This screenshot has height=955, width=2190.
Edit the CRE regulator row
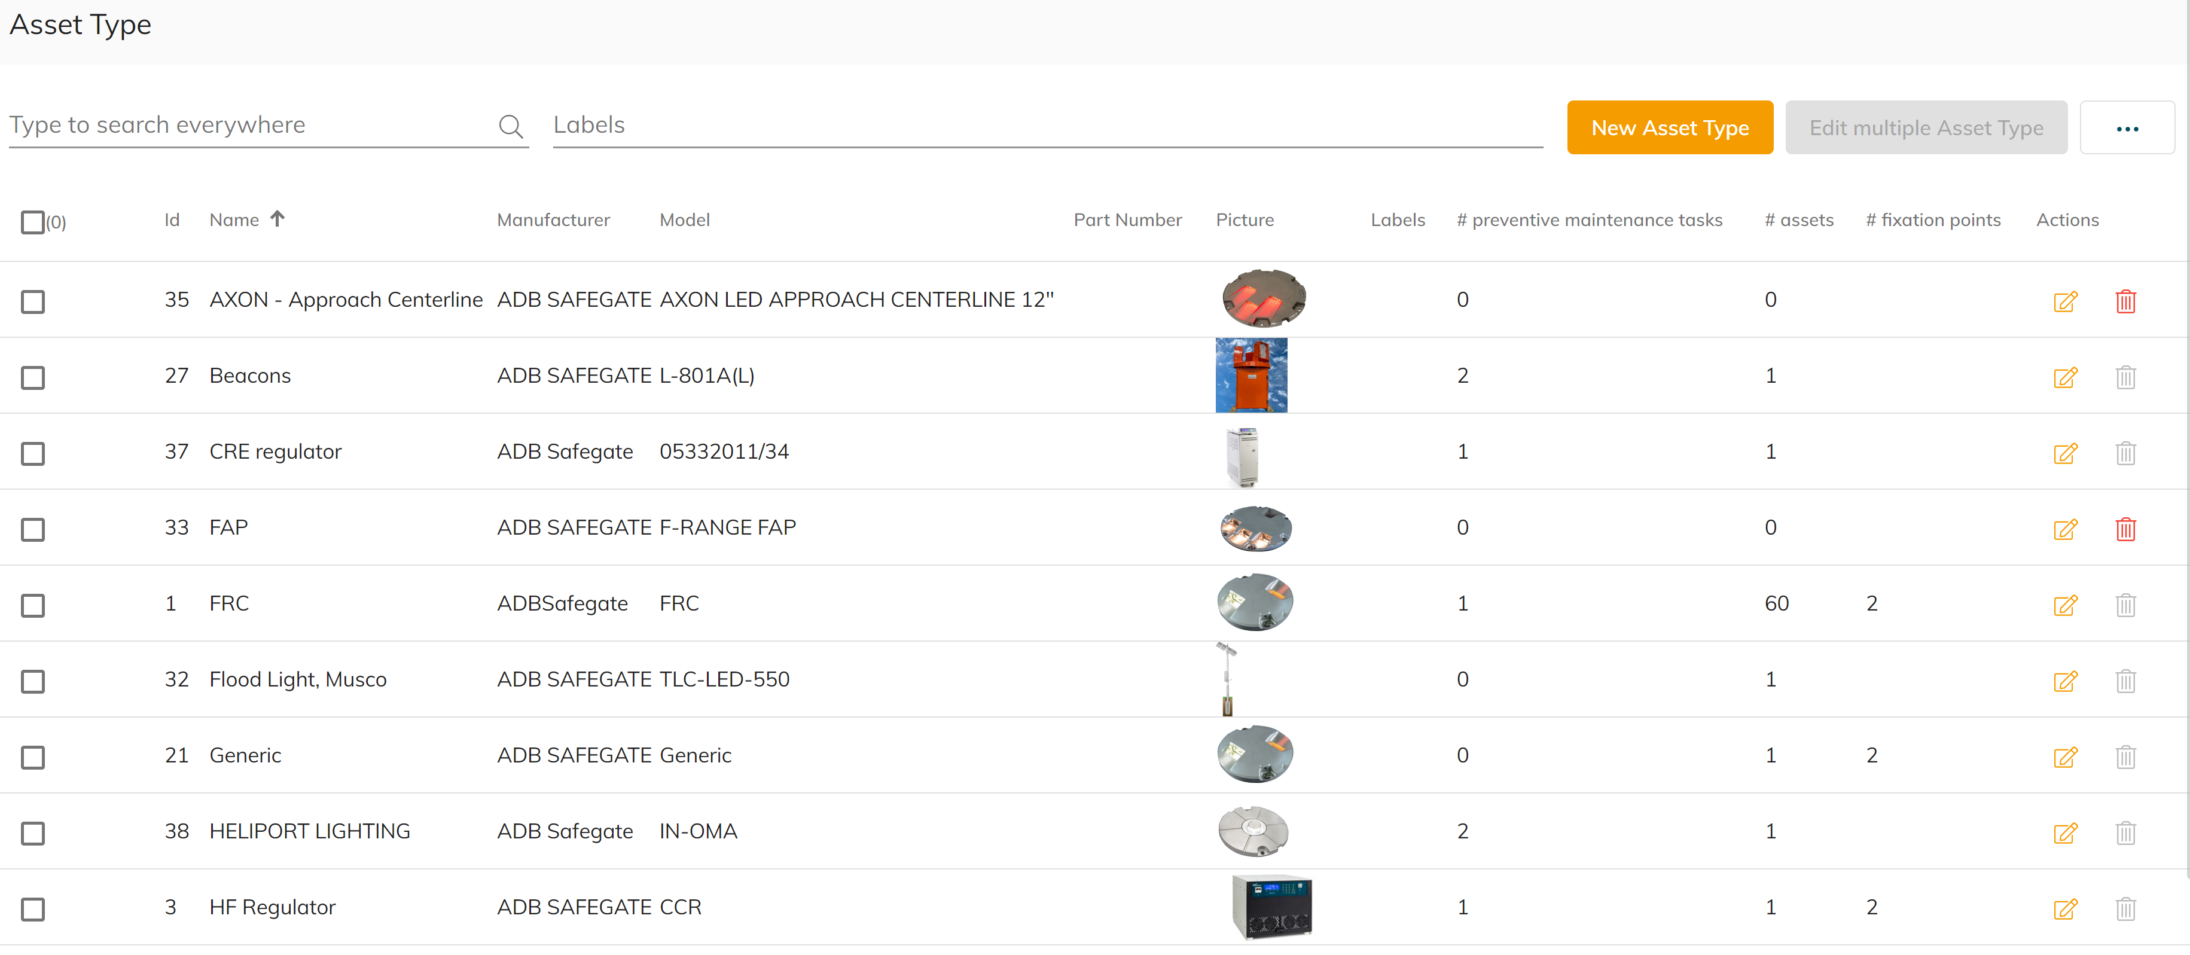pyautogui.click(x=2064, y=453)
